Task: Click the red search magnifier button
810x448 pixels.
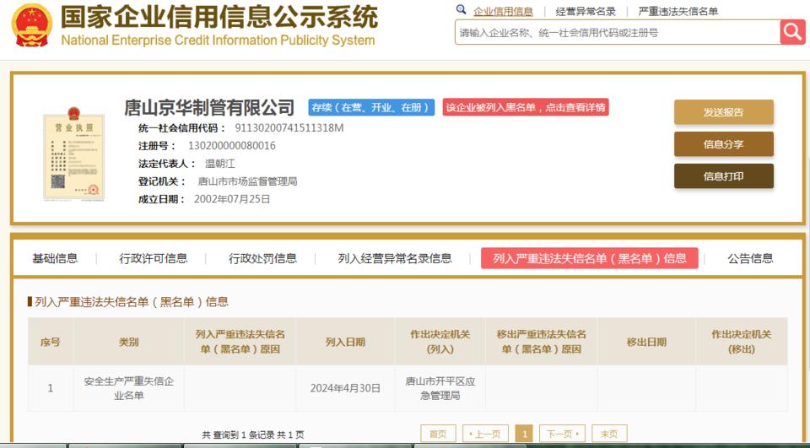Action: click(x=793, y=32)
